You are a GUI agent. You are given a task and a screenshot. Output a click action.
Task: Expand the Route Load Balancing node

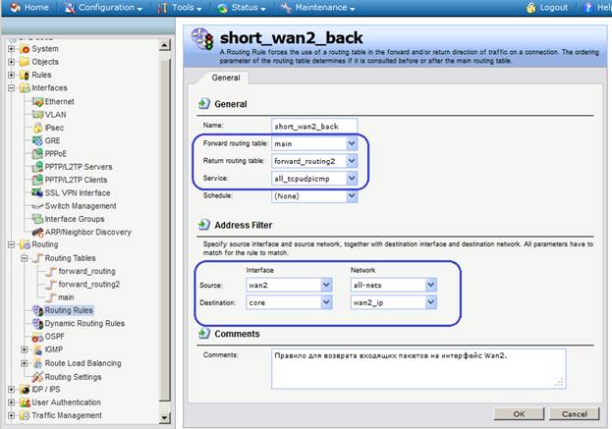(25, 363)
